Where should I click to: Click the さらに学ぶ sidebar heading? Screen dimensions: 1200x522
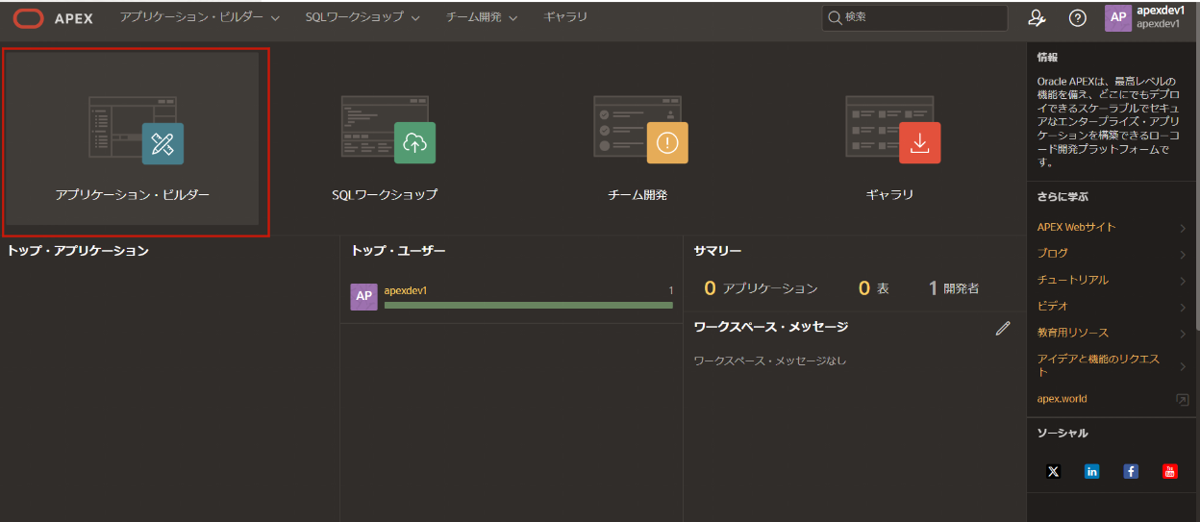pos(1062,196)
